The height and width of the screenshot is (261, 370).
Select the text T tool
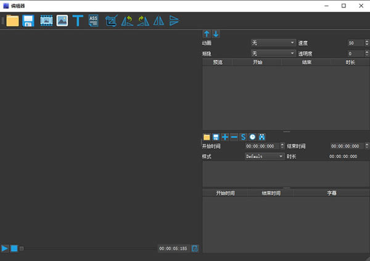coord(78,21)
